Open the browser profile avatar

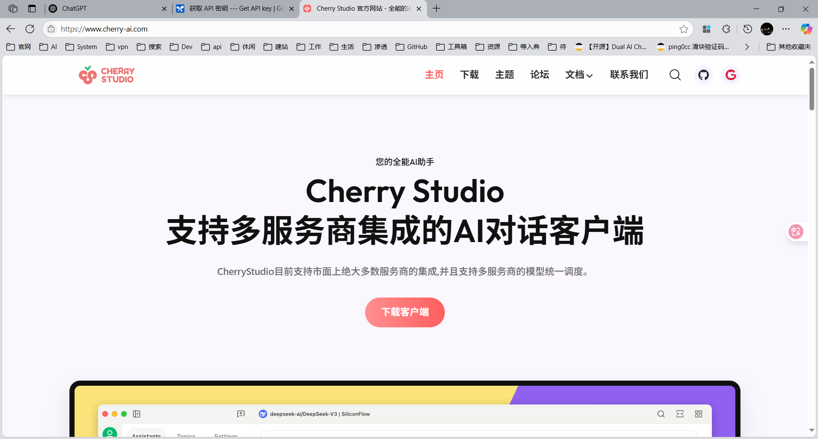(x=767, y=29)
